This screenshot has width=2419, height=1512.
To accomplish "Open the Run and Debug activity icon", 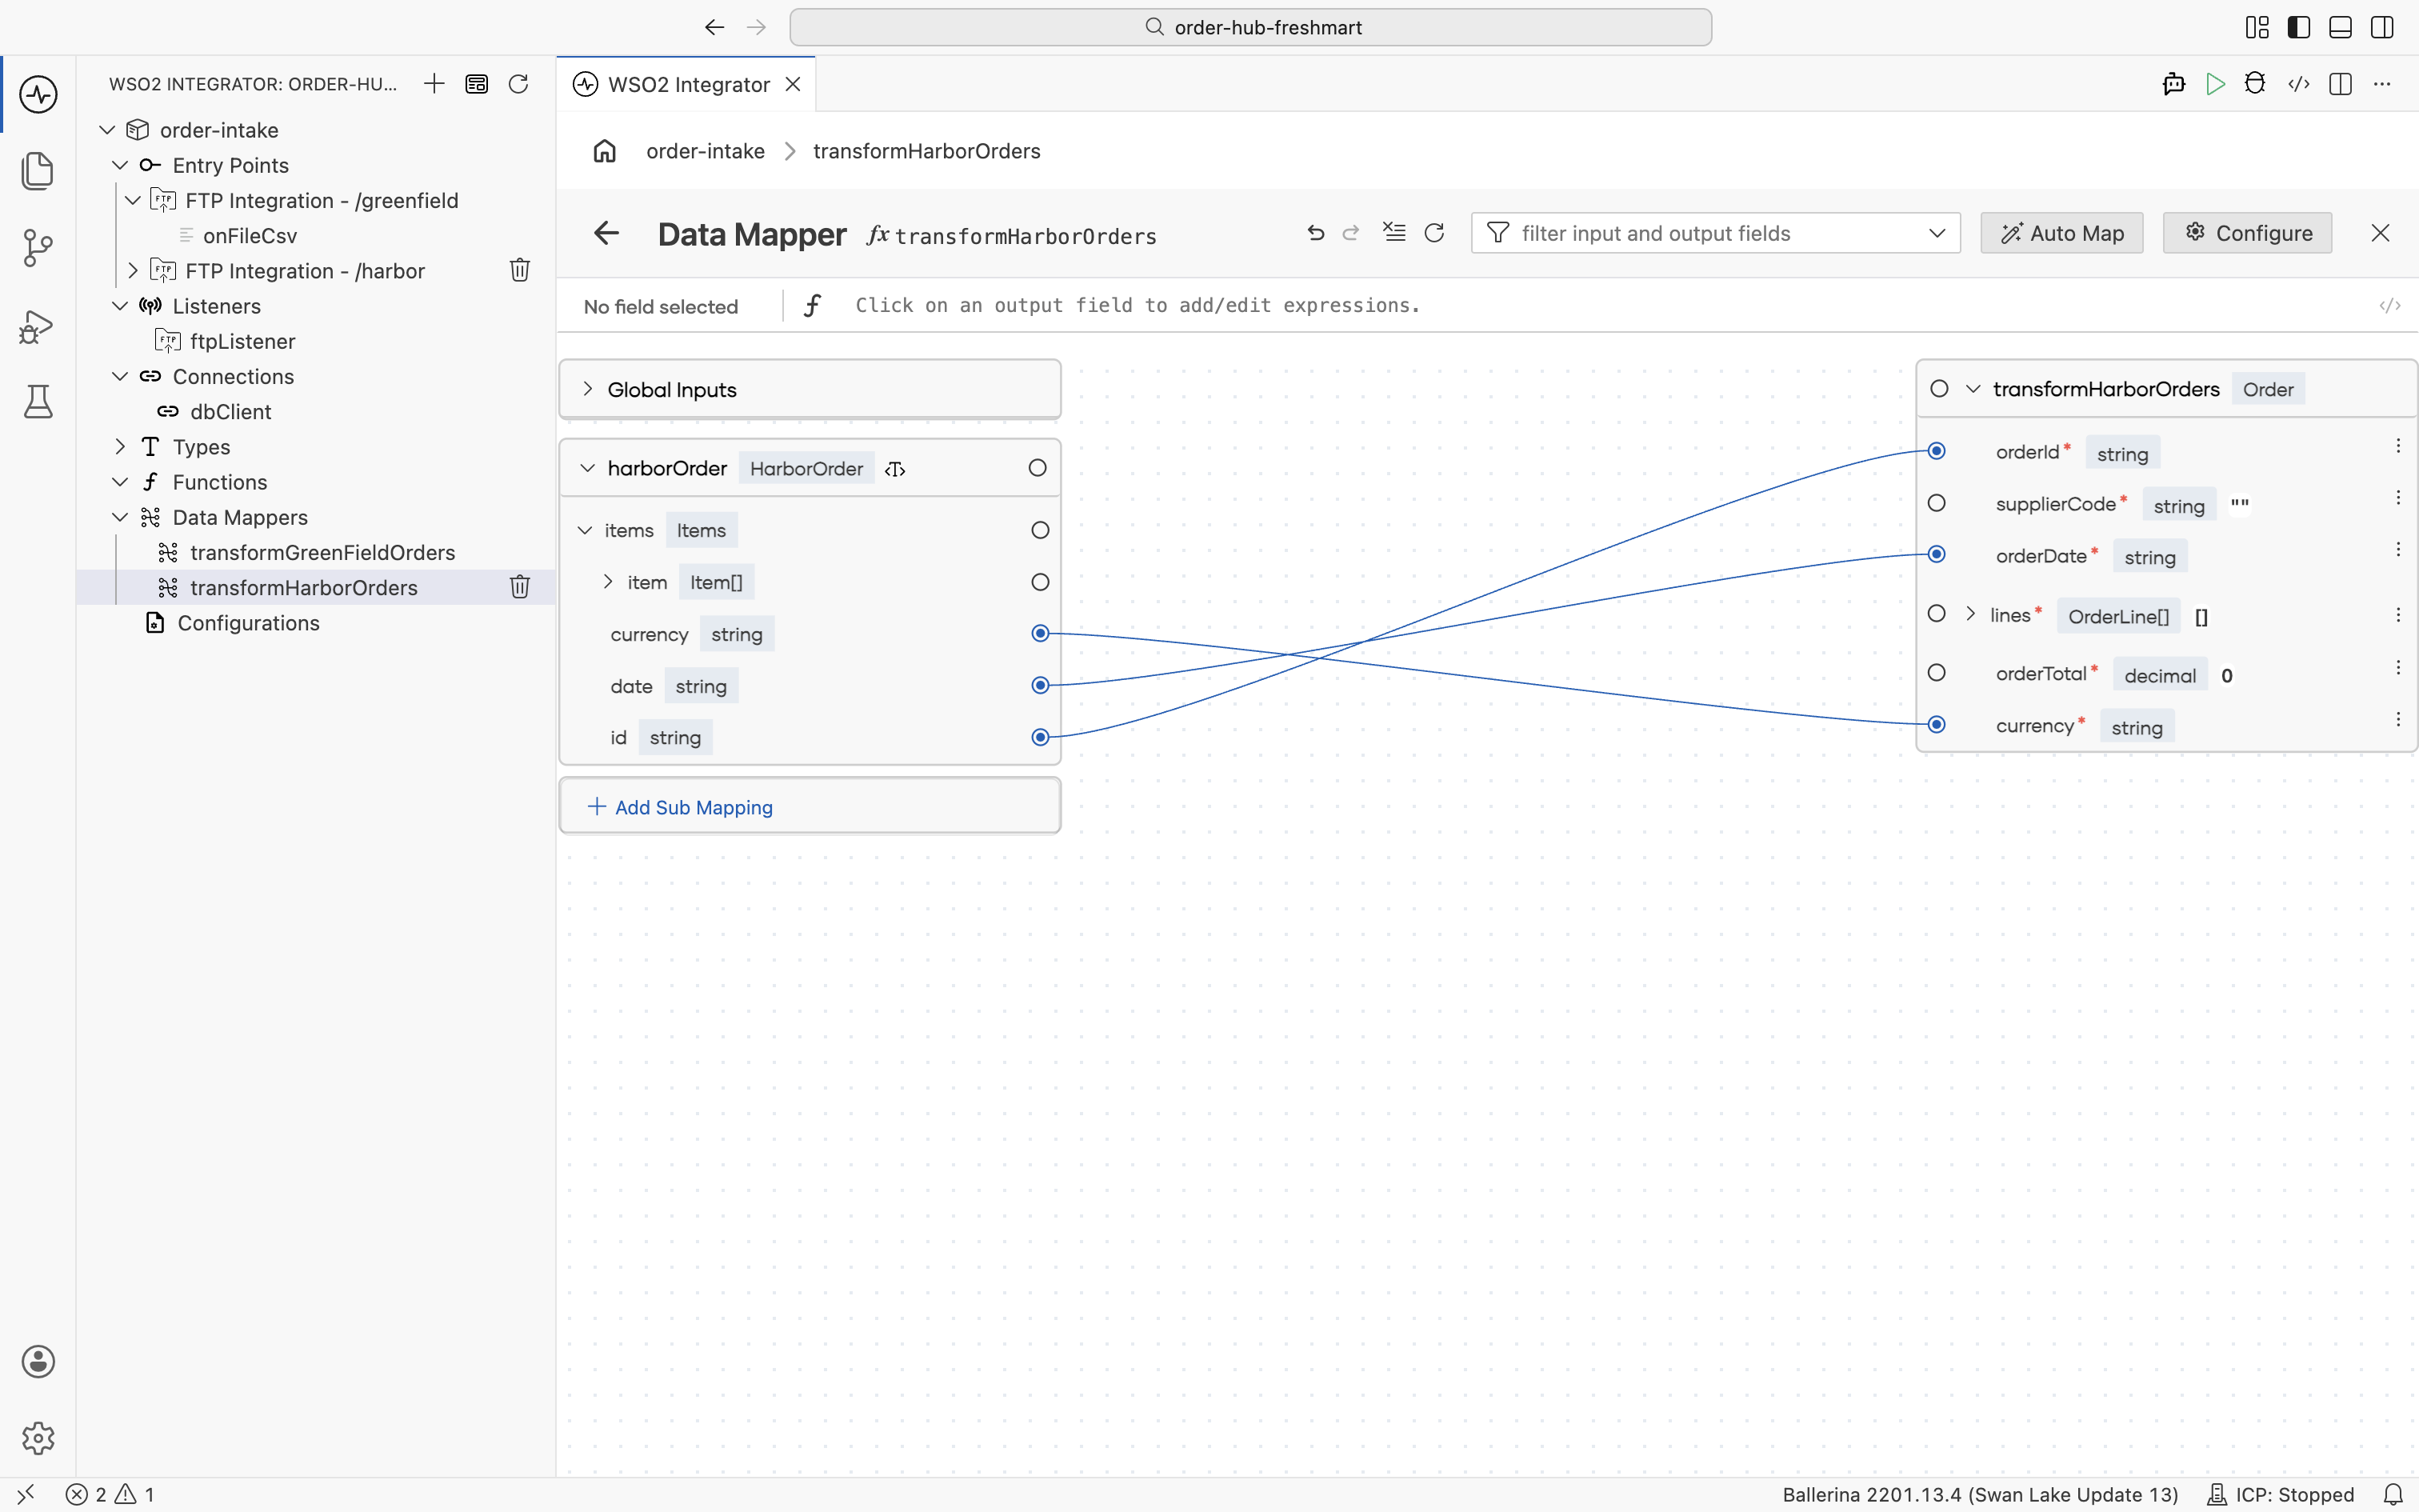I will [x=38, y=326].
